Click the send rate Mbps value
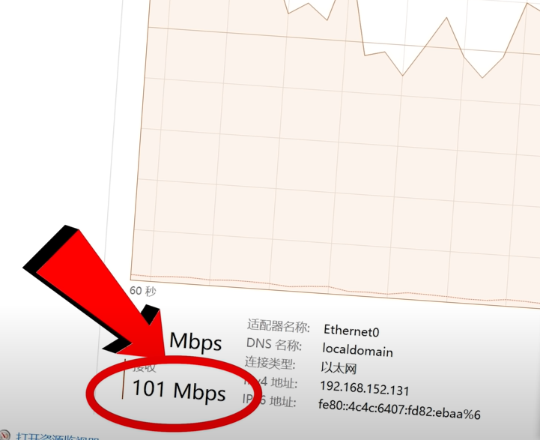Image resolution: width=540 pixels, height=440 pixels. [195, 342]
